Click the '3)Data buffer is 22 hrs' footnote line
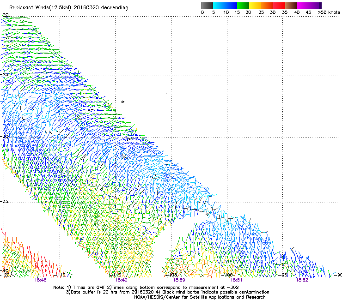The image size is (342, 300). click(x=167, y=292)
